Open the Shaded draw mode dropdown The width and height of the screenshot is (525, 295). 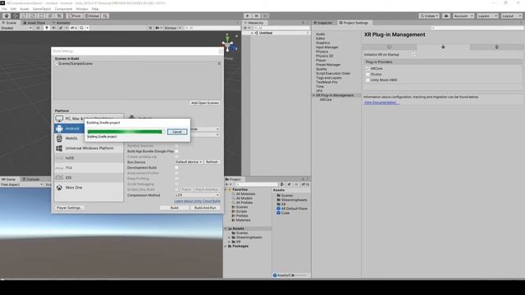16,28
